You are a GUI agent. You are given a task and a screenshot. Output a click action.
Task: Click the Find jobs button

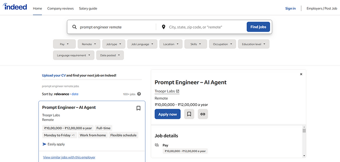coord(258,27)
